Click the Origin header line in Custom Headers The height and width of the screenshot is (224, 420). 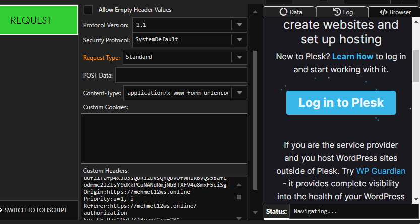pos(137,192)
